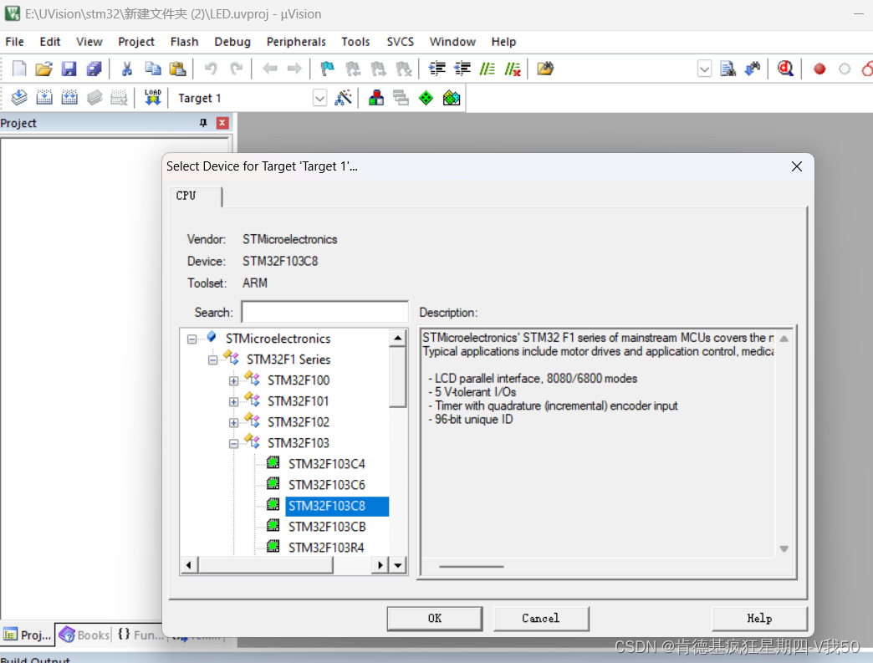This screenshot has height=663, width=873.
Task: Click the Copy icon in toolbar
Action: [152, 69]
